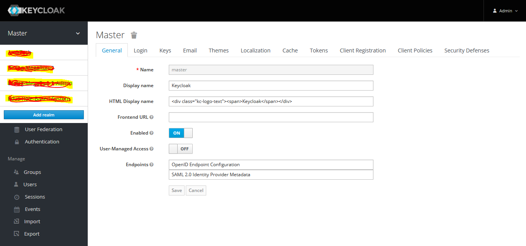Open SAML 2.0 Identity Provider Metadata link
This screenshot has width=526, height=246.
(x=271, y=175)
